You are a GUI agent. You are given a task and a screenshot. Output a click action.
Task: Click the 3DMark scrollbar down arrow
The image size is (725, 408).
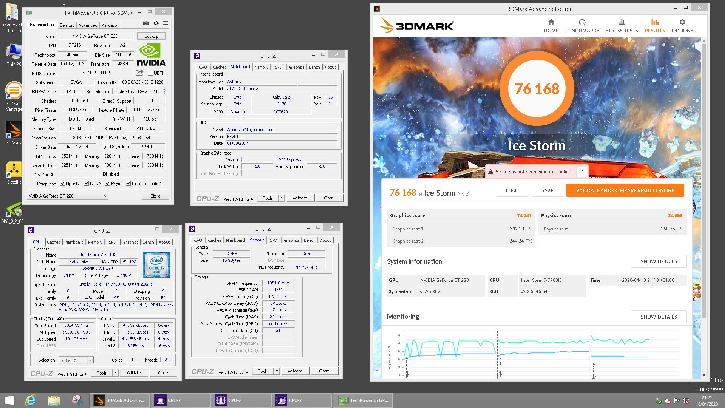coord(704,375)
